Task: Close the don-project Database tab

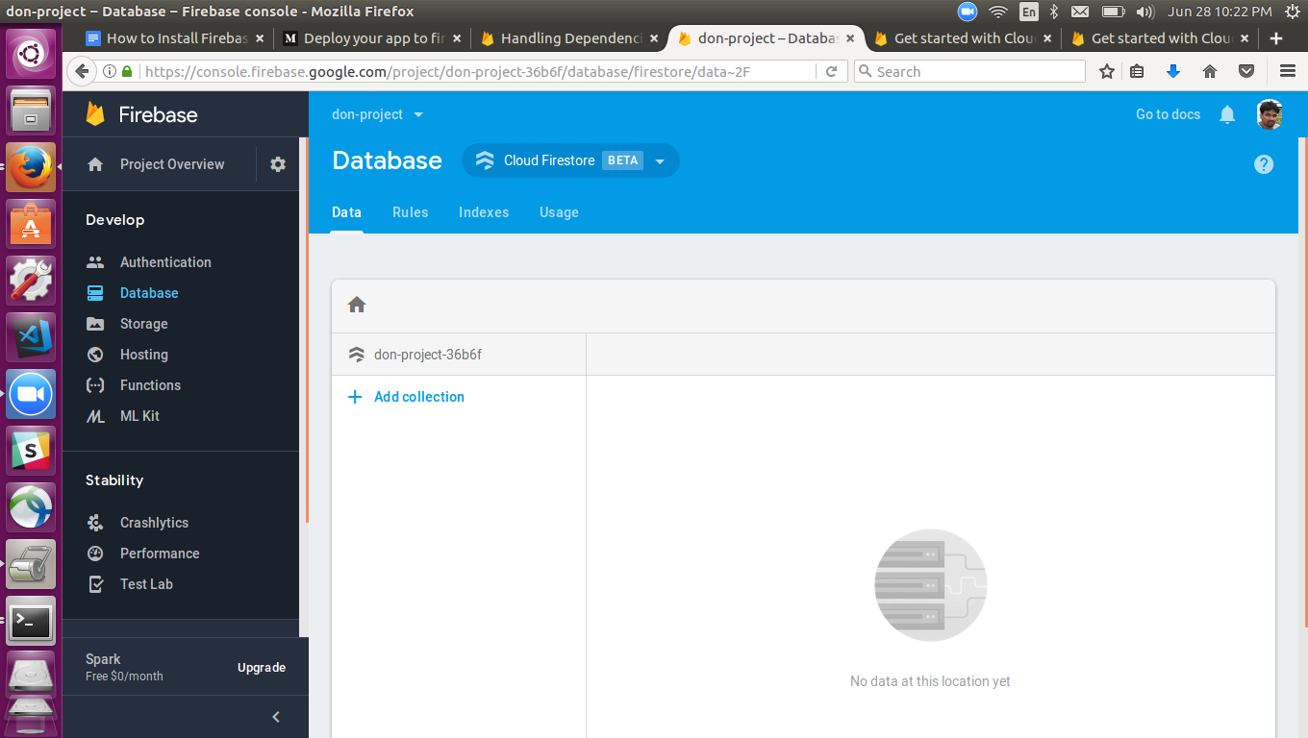Action: point(850,38)
